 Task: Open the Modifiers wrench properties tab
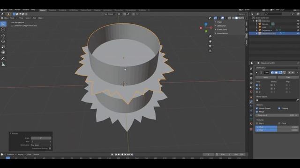coord(251,102)
